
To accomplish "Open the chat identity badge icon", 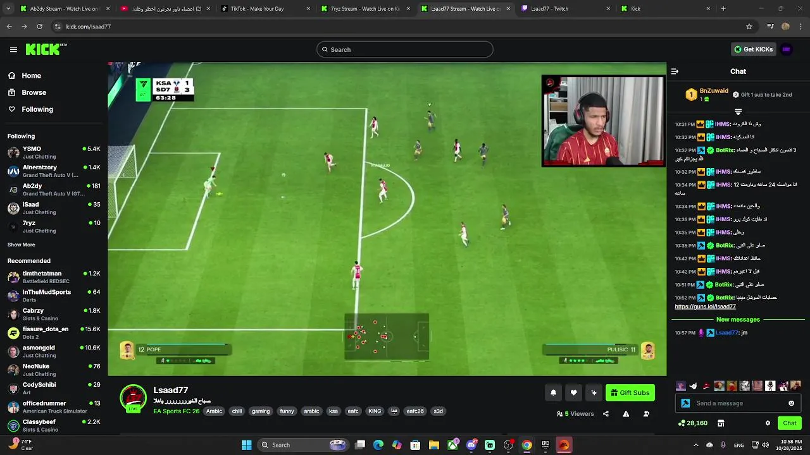I will 685,403.
